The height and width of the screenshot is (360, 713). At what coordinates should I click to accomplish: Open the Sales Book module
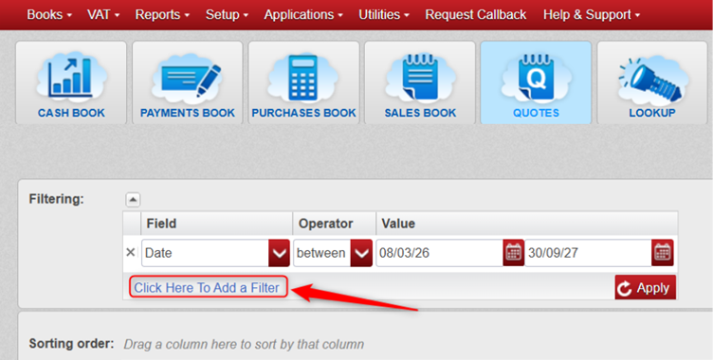click(x=420, y=82)
